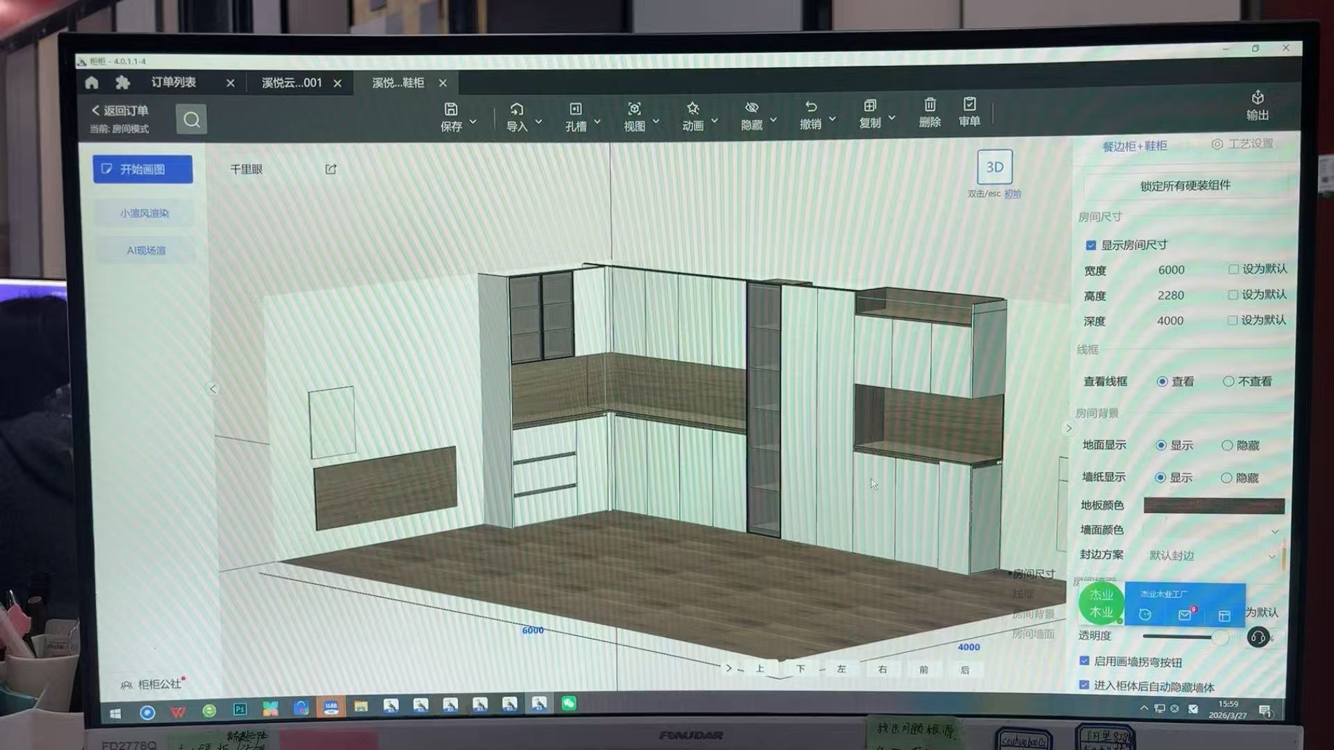Click the 输出 export icon
The image size is (1334, 750).
click(x=1257, y=98)
